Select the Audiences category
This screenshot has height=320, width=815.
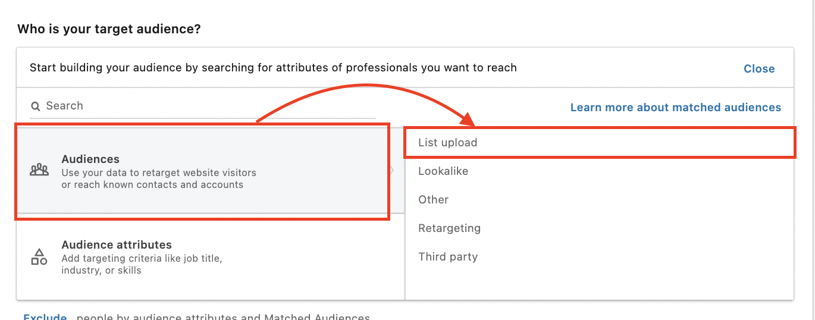[211, 171]
